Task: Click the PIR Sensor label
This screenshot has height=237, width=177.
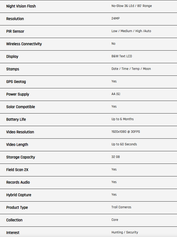Action: [15, 31]
